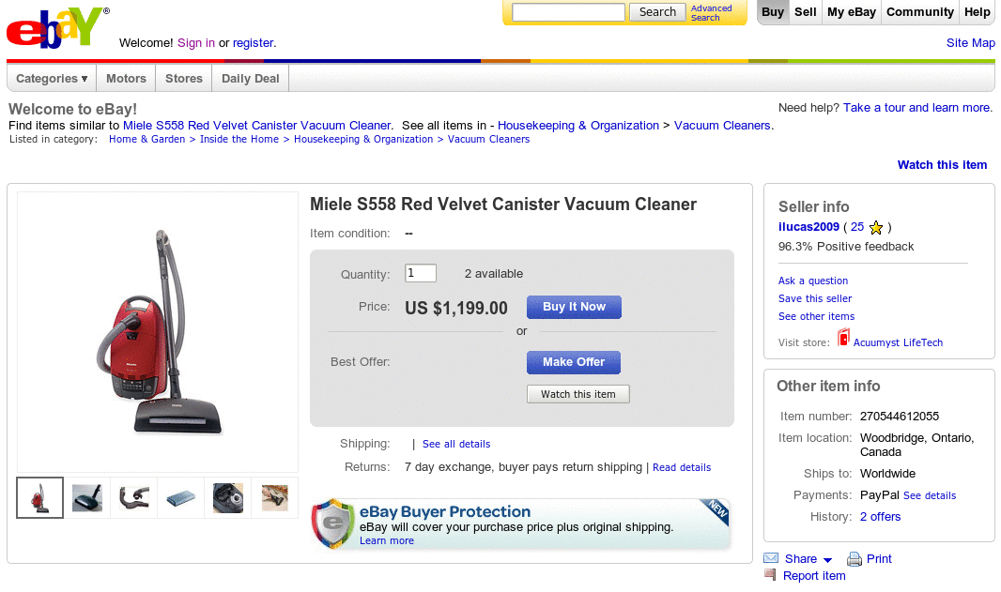The width and height of the screenshot is (1001, 592).
Task: Open the Categories dropdown
Action: [x=52, y=79]
